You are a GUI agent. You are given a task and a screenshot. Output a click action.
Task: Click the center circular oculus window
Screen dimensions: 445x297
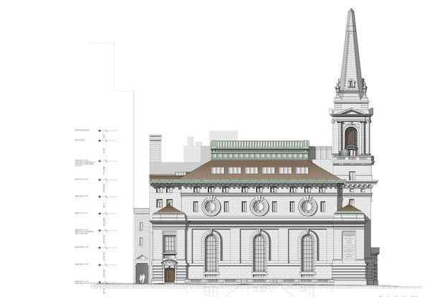tap(260, 207)
